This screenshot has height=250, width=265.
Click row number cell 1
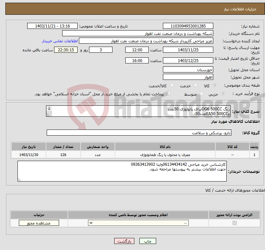click(x=254, y=155)
